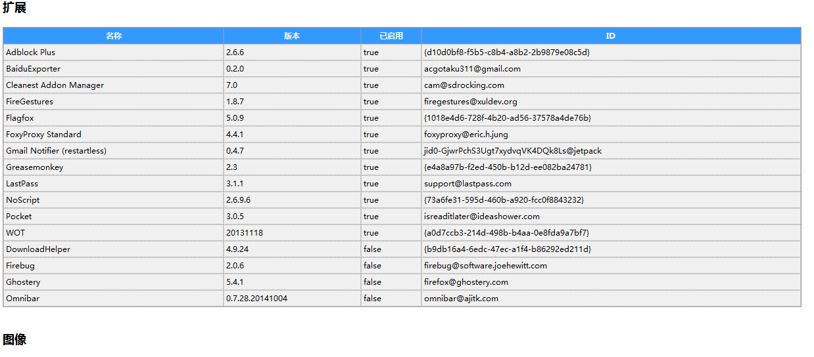Click the 版本 column header
Screen dimensions: 814x357
[292, 36]
